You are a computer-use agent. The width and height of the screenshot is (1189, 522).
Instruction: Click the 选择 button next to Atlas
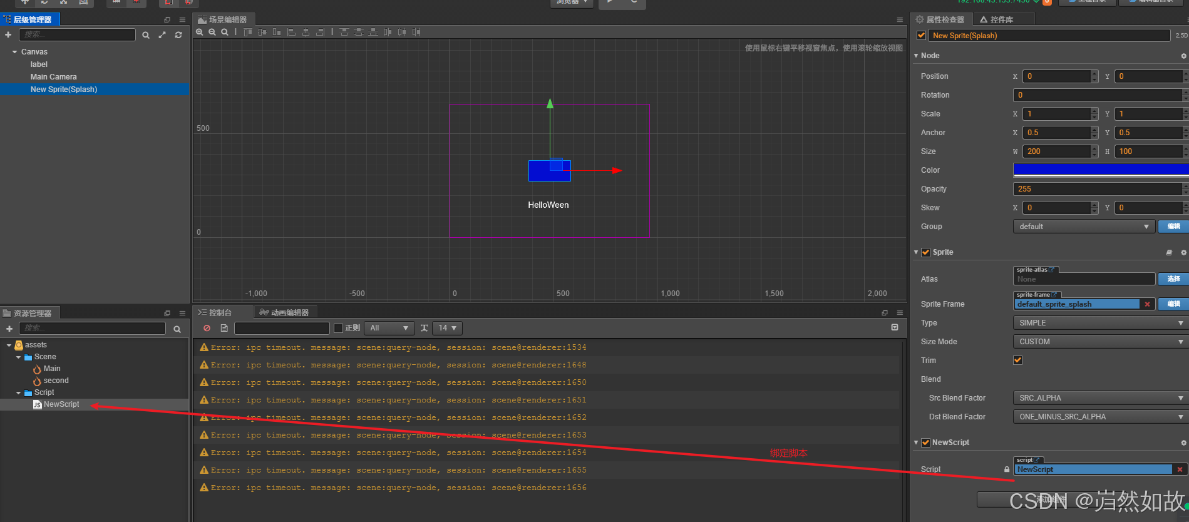[x=1173, y=279]
